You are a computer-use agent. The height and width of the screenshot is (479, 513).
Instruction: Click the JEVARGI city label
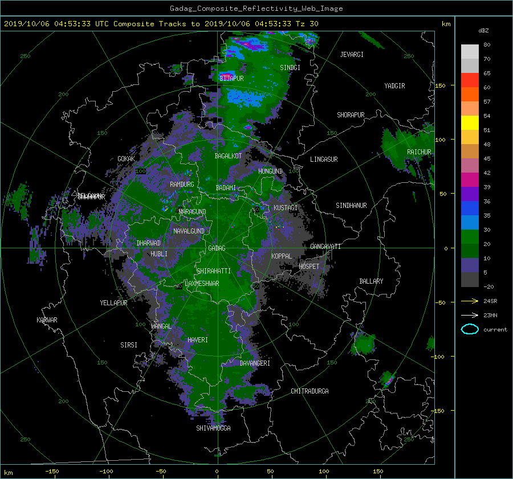pos(352,55)
